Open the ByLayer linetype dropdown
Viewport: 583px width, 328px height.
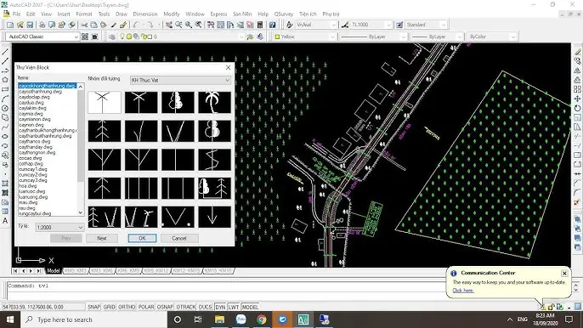[x=374, y=37]
